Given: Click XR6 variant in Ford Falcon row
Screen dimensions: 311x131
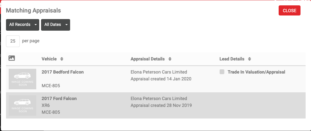Looking at the screenshot, I should [46, 105].
